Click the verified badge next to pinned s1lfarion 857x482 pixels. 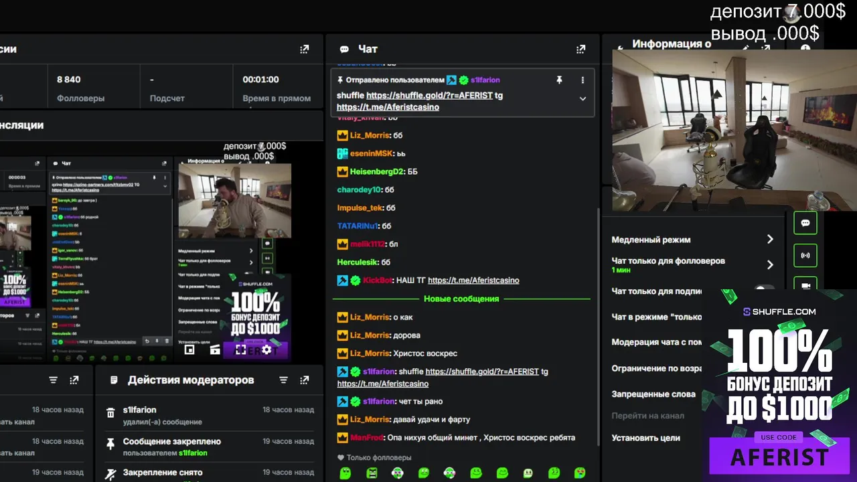click(463, 80)
